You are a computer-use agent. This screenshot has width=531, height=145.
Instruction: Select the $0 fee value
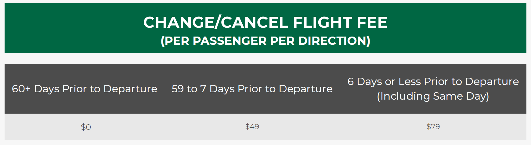pos(86,127)
